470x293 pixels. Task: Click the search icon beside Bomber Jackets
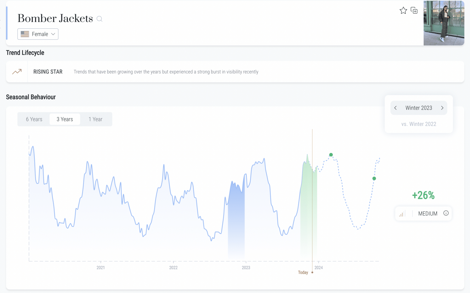tap(99, 19)
